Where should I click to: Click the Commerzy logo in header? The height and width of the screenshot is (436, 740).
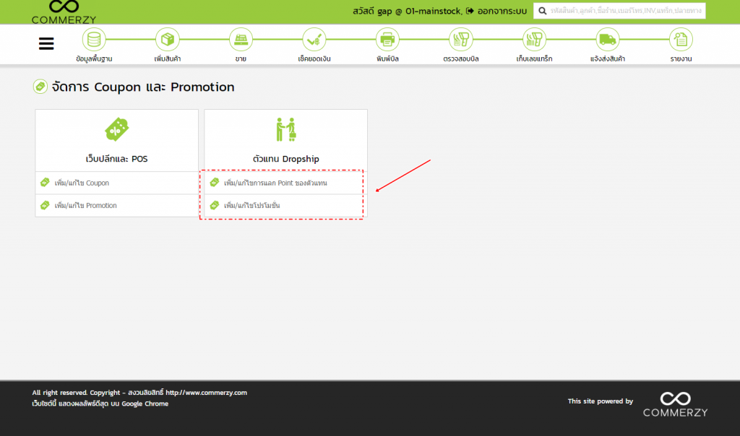[64, 12]
